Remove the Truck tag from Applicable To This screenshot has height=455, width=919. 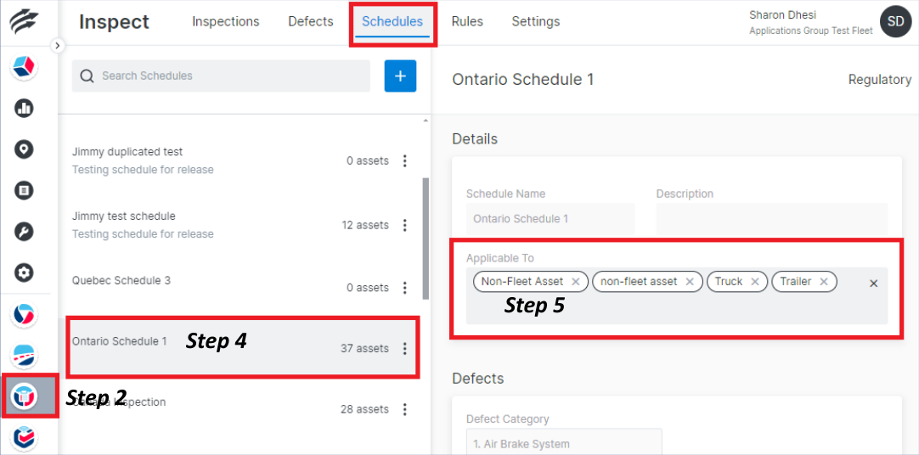coord(755,282)
